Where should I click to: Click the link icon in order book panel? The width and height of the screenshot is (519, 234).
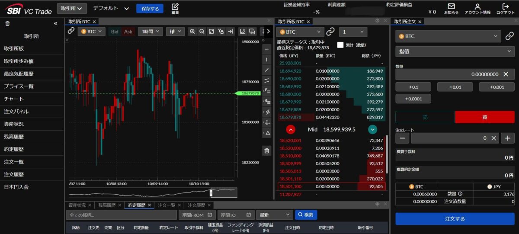pos(330,32)
